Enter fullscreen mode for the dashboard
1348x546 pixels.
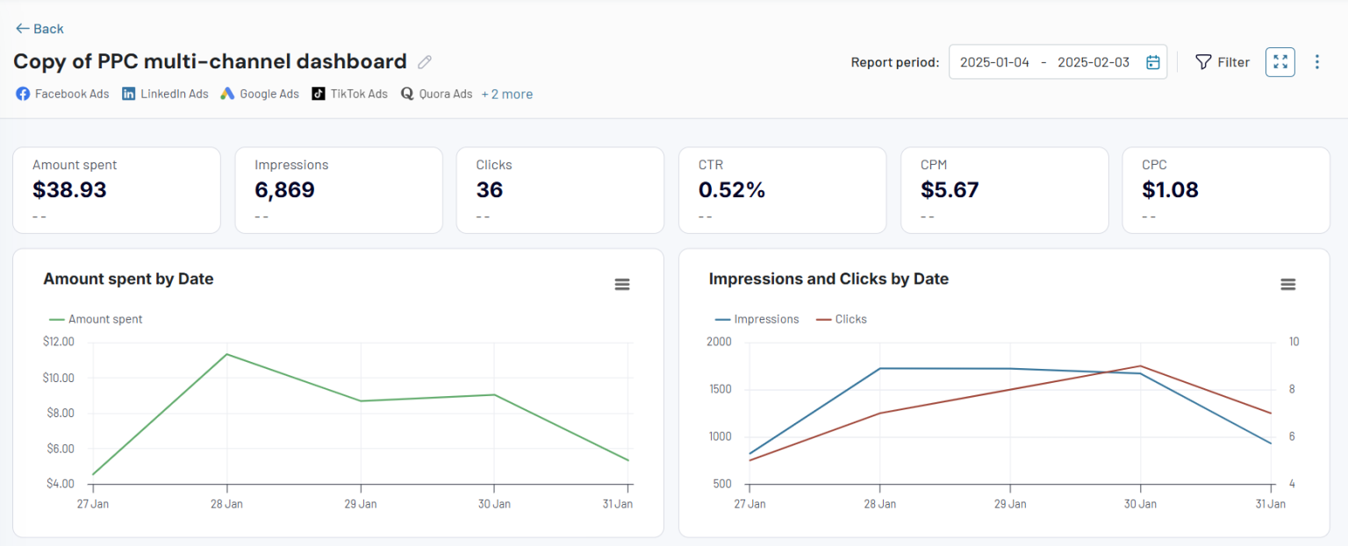1280,62
